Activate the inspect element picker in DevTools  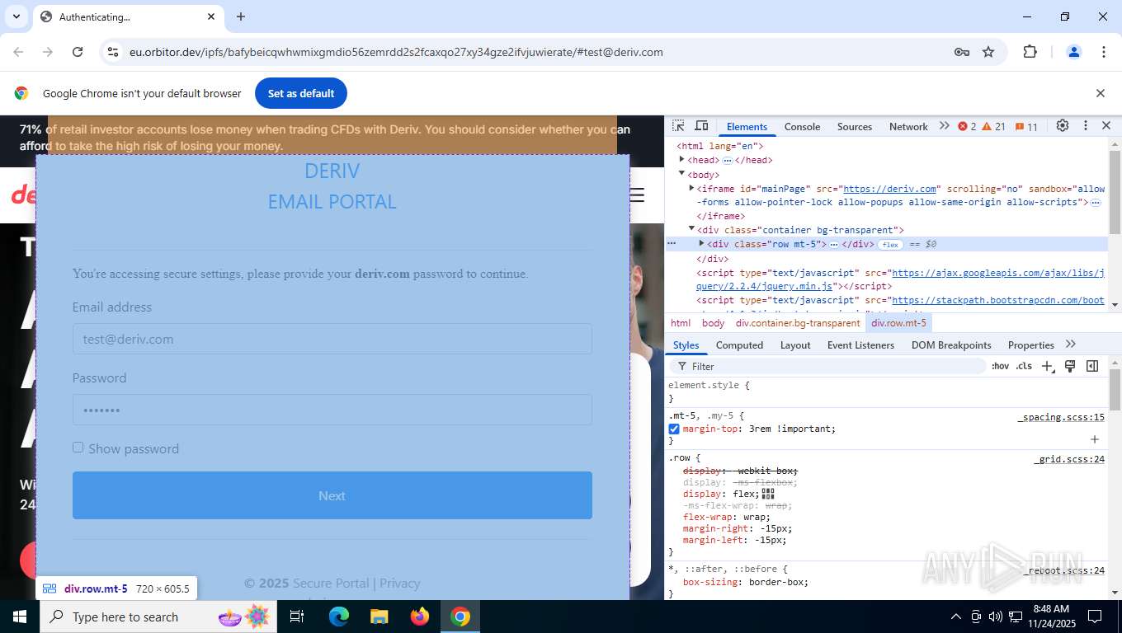coord(678,126)
